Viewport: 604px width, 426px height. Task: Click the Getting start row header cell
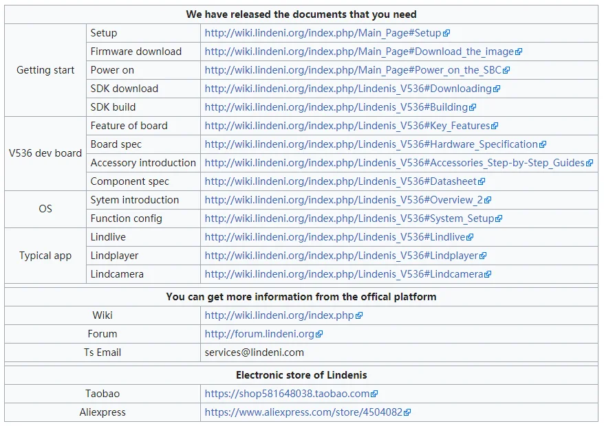coord(45,70)
